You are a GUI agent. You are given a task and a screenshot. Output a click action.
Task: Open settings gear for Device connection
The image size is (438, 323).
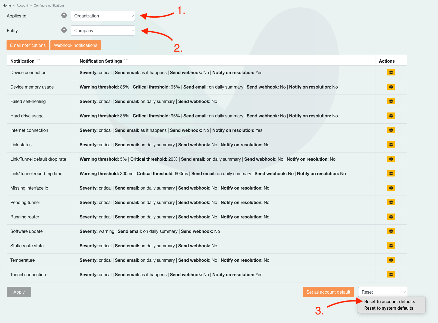(x=391, y=72)
